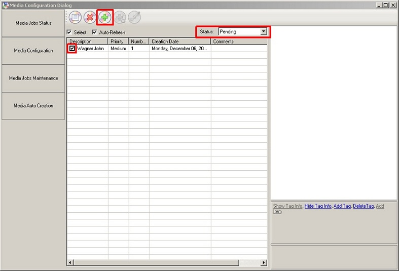Click the Comments column header
The image size is (399, 271).
[239, 42]
